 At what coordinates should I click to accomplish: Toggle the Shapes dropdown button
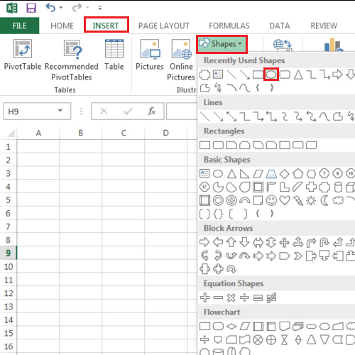click(222, 44)
